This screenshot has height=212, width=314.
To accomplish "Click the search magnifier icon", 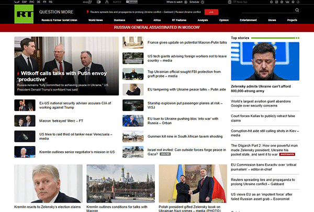I will [x=298, y=10].
